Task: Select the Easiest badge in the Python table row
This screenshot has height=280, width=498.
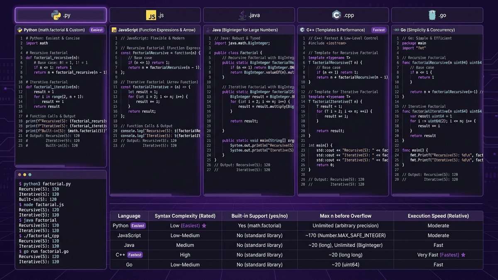Action: tap(138, 225)
